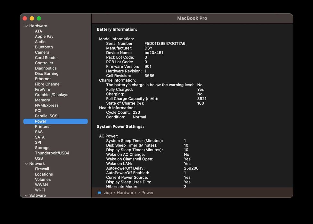Select ATA in the sidebar
Image resolution: width=313 pixels, height=224 pixels.
click(38, 31)
